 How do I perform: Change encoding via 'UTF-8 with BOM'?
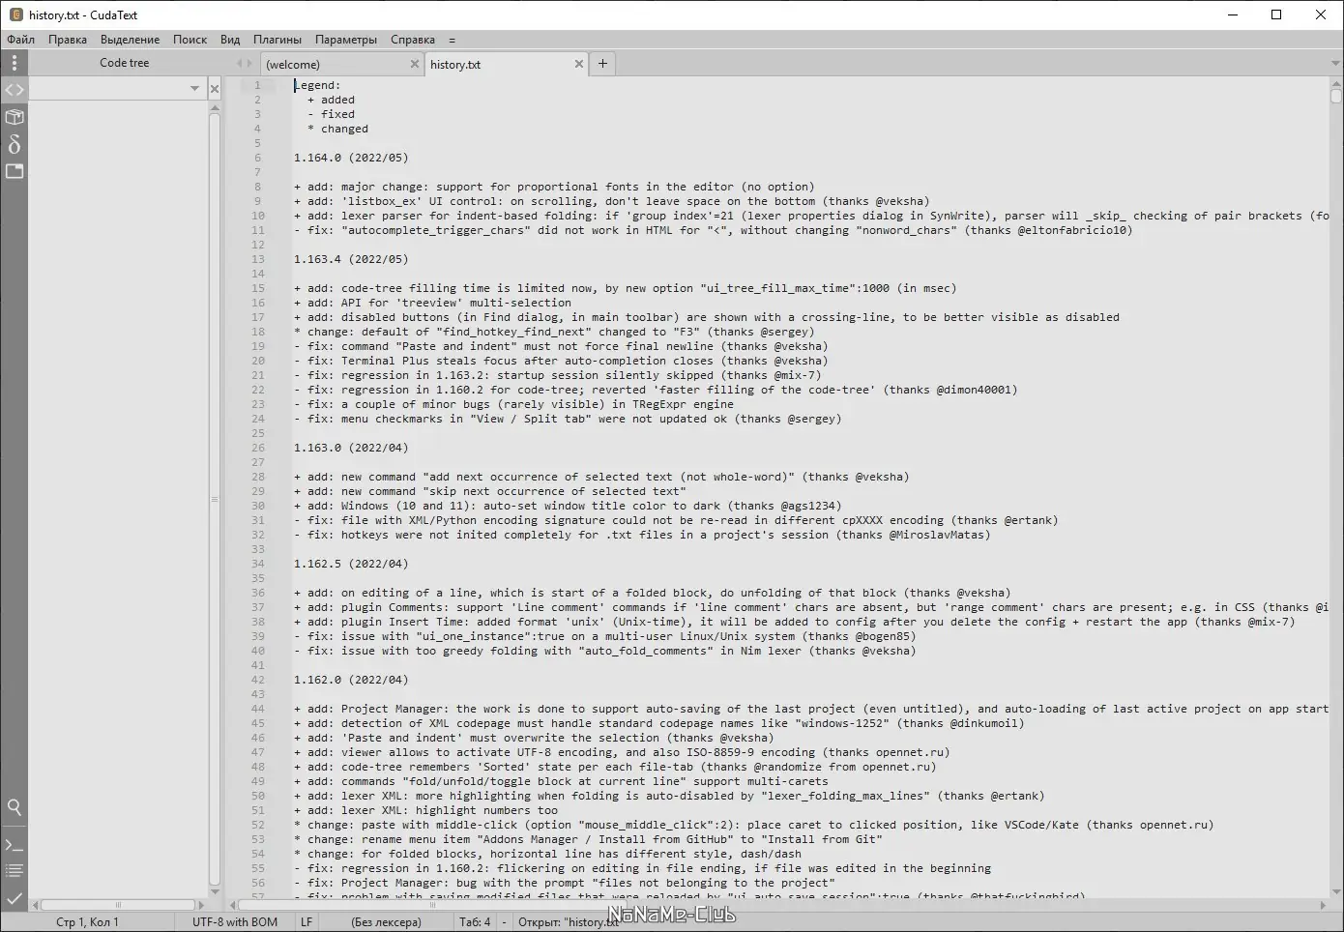pyautogui.click(x=235, y=922)
